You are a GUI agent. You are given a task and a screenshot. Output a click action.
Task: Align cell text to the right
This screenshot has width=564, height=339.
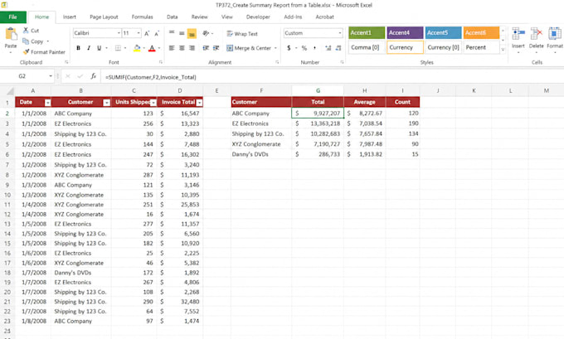click(192, 48)
